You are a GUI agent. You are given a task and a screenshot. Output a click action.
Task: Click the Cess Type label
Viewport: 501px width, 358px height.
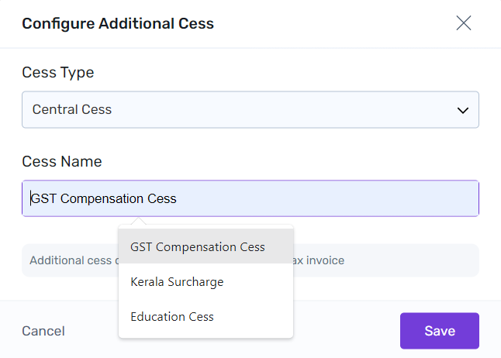58,73
